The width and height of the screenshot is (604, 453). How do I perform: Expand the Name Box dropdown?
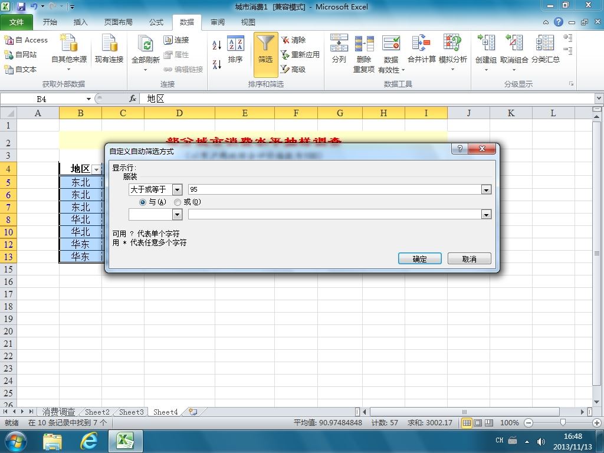pyautogui.click(x=88, y=99)
